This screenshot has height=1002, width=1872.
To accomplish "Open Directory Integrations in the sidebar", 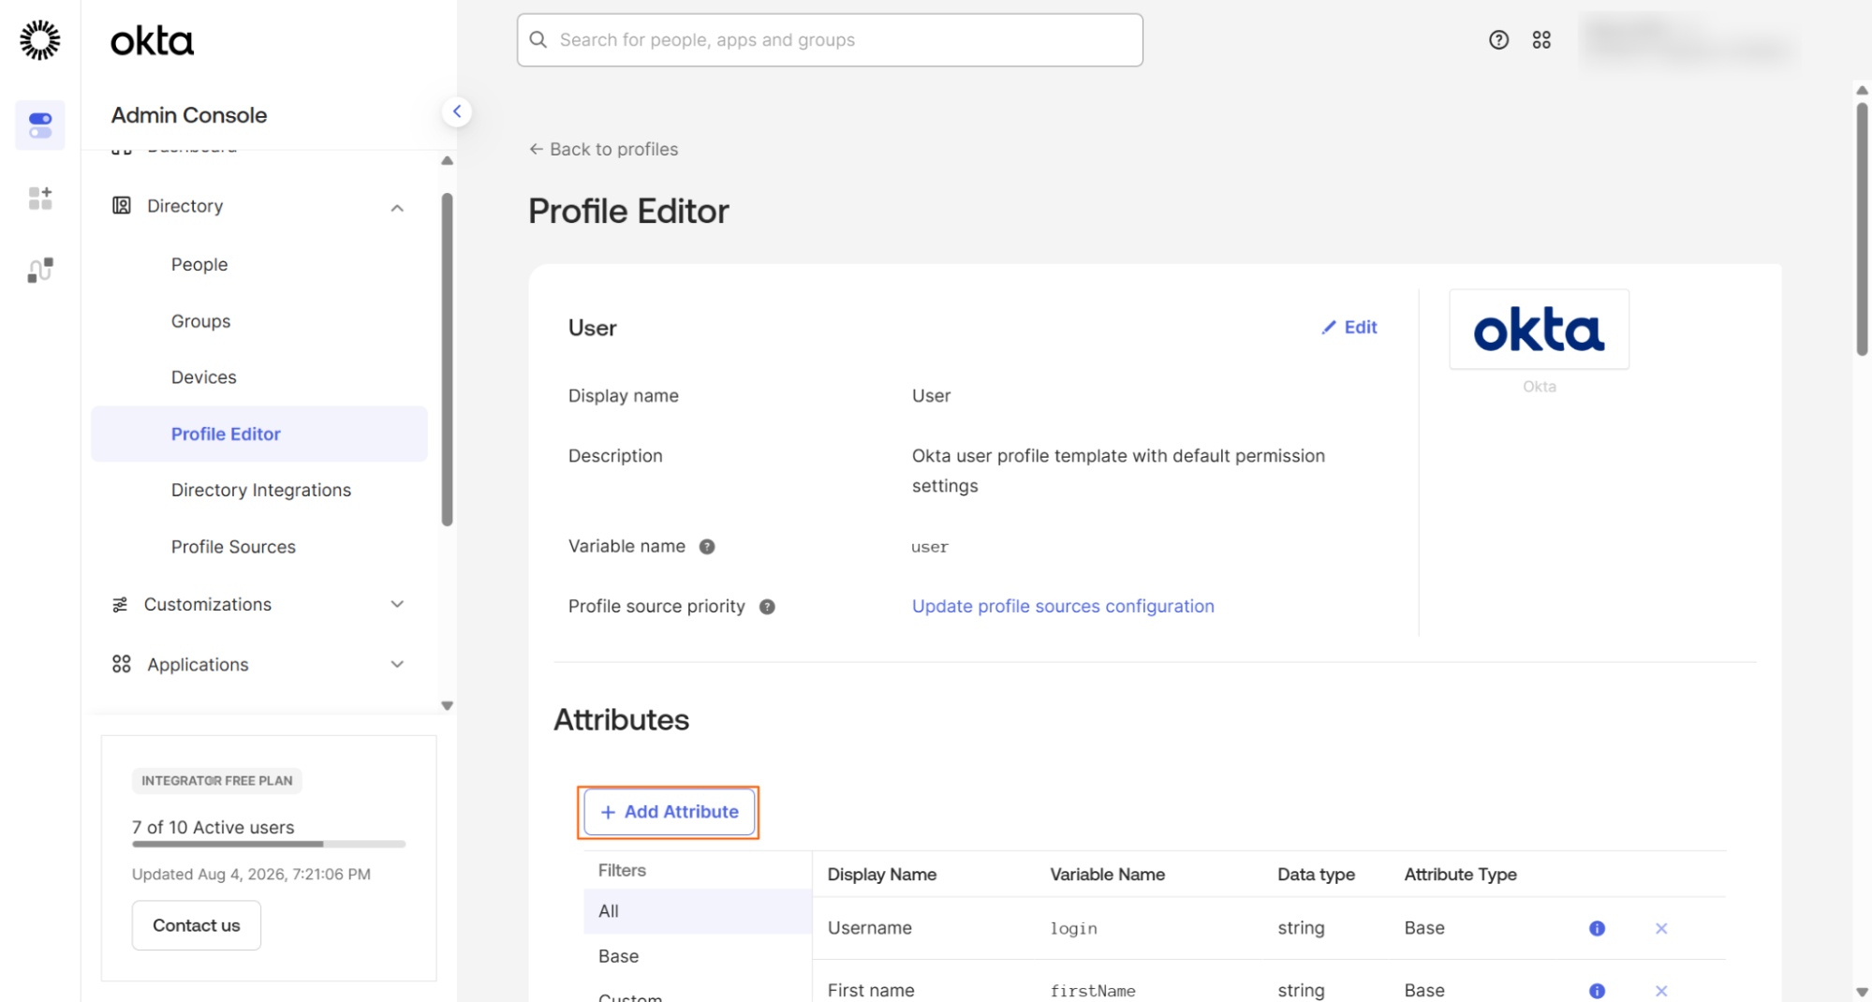I will pos(261,490).
